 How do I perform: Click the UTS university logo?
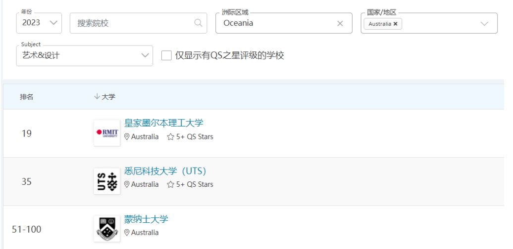[x=107, y=181]
